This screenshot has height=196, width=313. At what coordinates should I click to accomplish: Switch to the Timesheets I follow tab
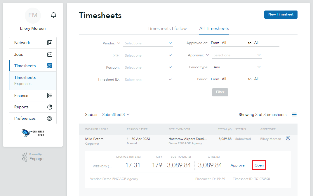point(167,28)
